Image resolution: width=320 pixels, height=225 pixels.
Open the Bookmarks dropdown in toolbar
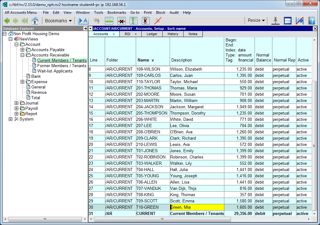[58, 21]
